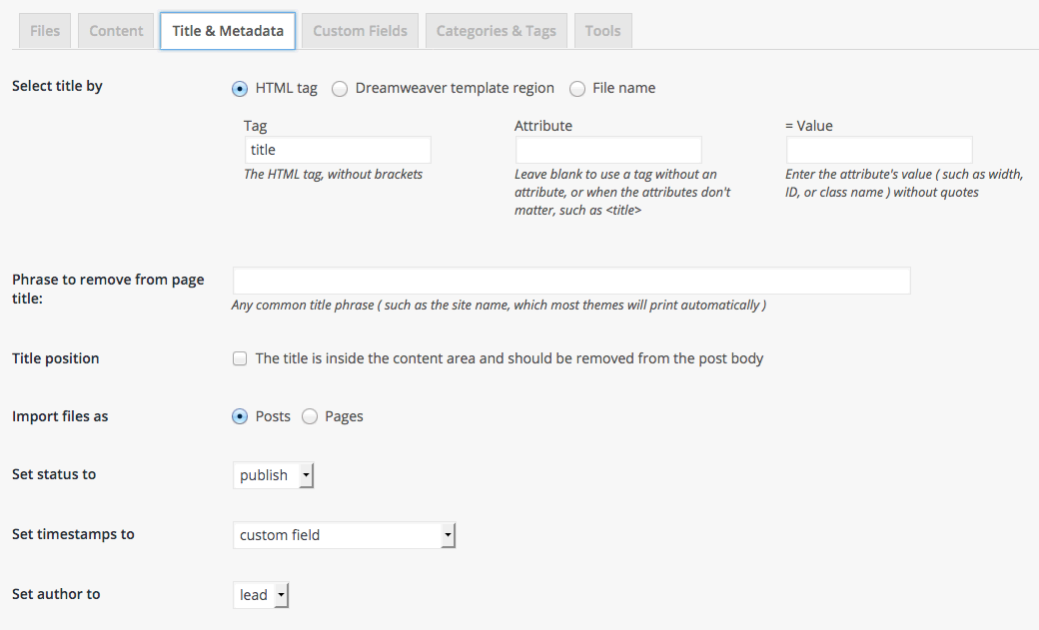Click the 'Import files as' label
This screenshot has height=630, width=1039.
60,416
